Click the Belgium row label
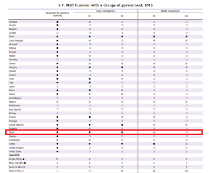This screenshot has width=212, height=173. [13, 29]
